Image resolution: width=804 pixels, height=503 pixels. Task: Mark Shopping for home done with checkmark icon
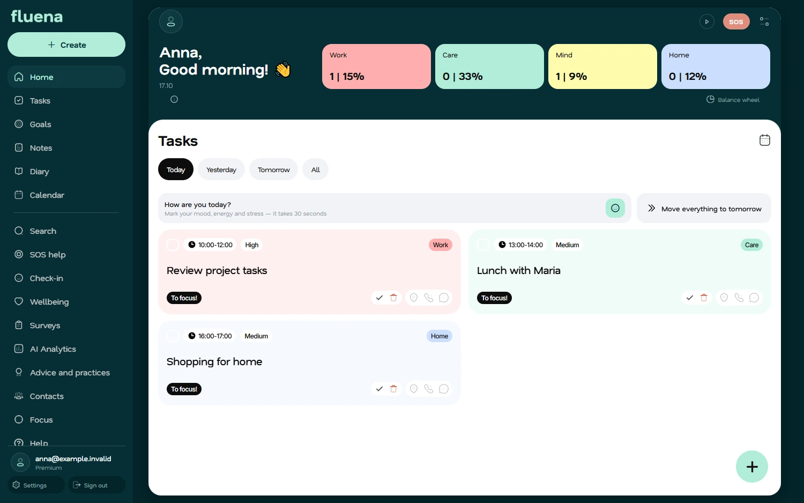click(x=379, y=389)
